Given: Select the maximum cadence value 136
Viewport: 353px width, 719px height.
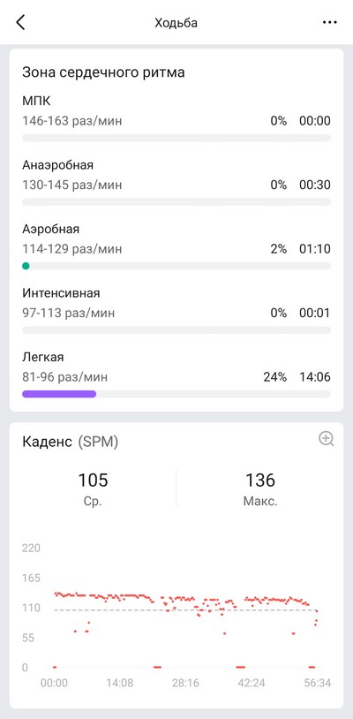Looking at the screenshot, I should pyautogui.click(x=260, y=481).
